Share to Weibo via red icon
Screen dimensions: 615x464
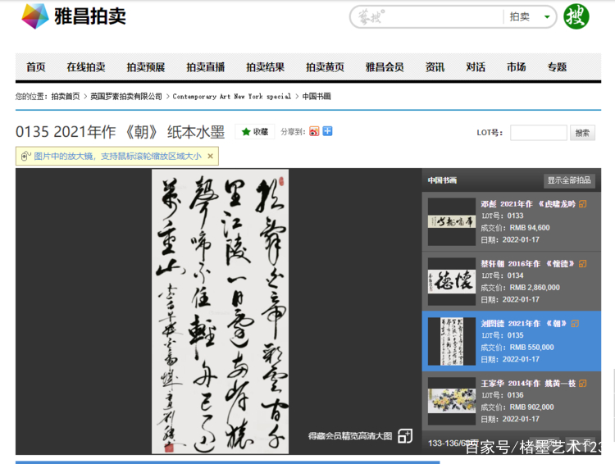314,131
